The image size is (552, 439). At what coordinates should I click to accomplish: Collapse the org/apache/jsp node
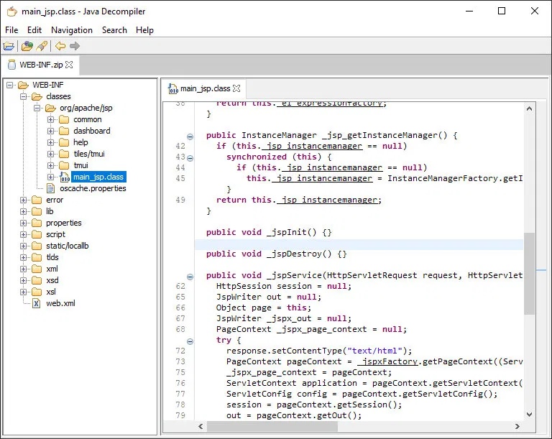(x=37, y=108)
